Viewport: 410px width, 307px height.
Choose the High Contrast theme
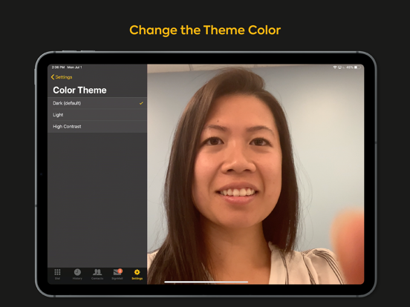pos(97,127)
